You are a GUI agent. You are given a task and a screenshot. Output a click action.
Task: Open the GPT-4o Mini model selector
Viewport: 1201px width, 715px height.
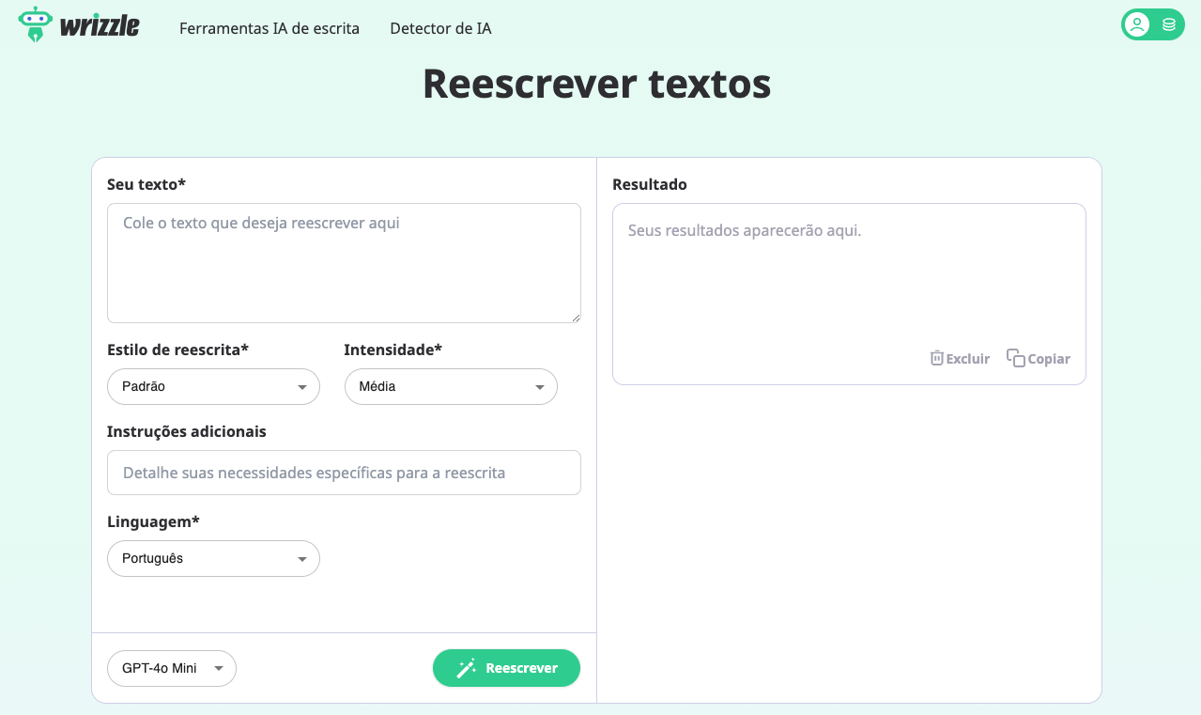click(x=172, y=668)
